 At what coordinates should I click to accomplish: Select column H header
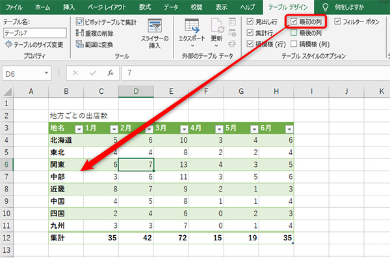pos(276,91)
